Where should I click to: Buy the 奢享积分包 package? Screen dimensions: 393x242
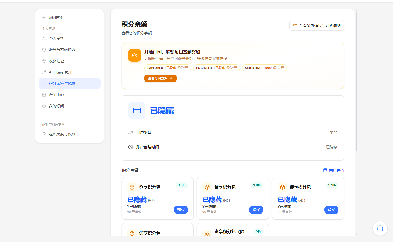click(256, 210)
